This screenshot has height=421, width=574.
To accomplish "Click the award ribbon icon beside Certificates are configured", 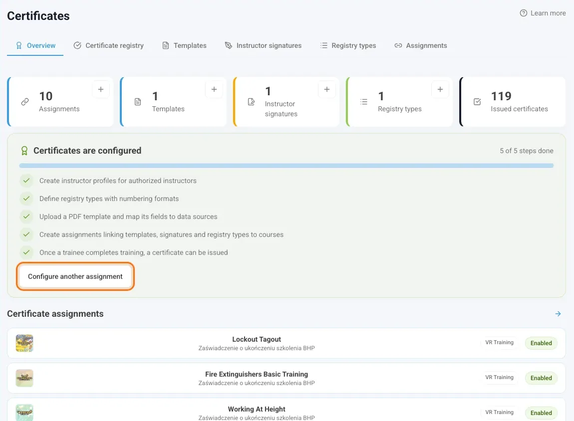I will tap(24, 151).
